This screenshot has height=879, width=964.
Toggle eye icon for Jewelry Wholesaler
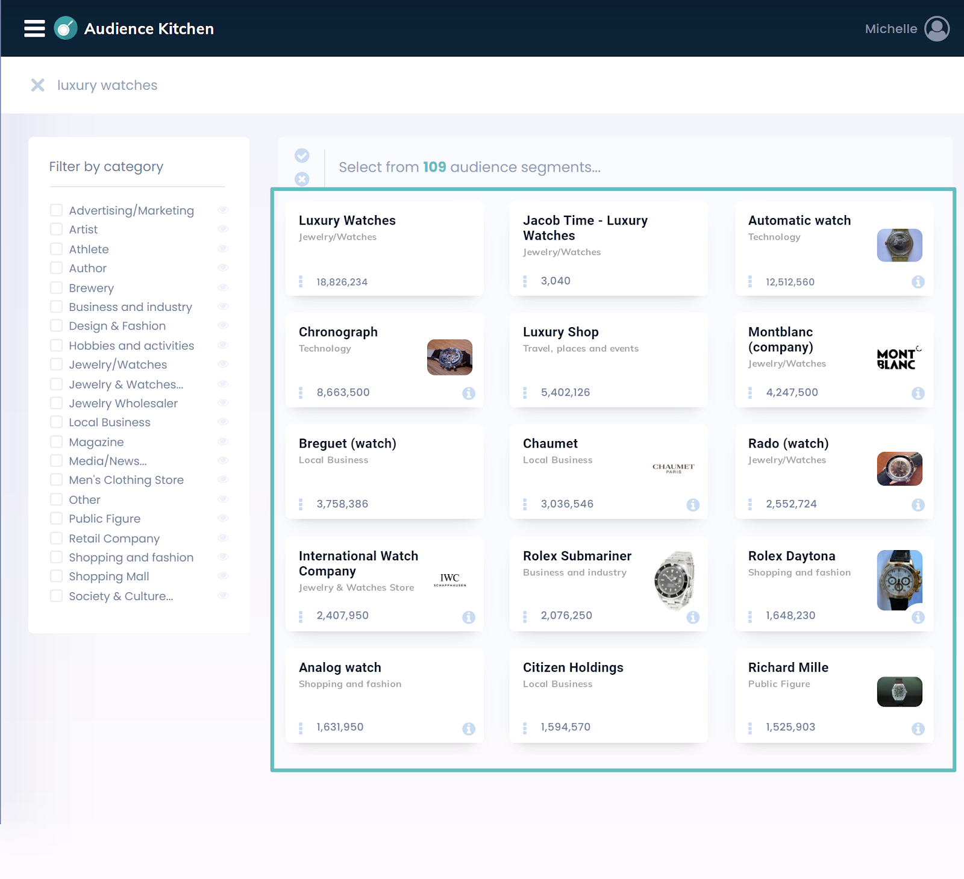223,402
